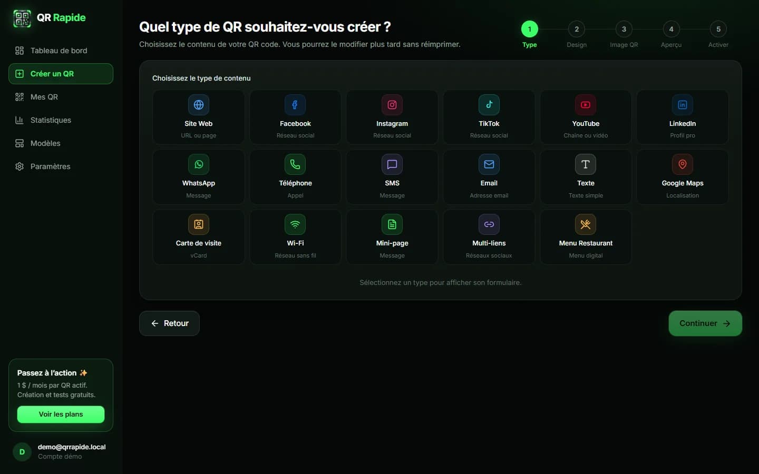The width and height of the screenshot is (759, 474).
Task: Choose the Menu Restaurant cutlery icon
Action: pyautogui.click(x=586, y=224)
